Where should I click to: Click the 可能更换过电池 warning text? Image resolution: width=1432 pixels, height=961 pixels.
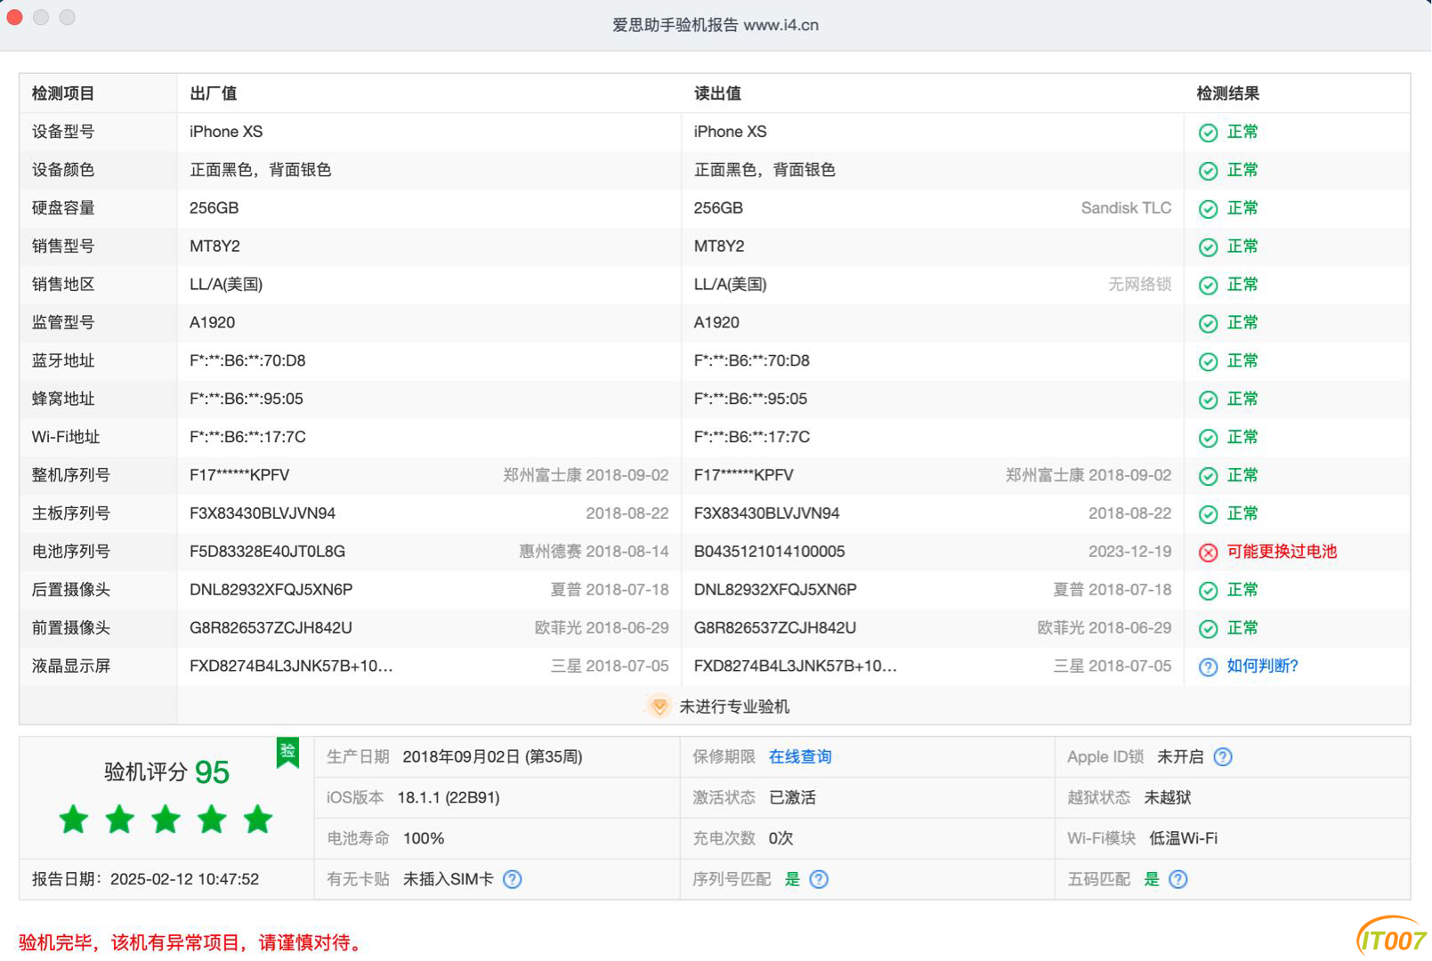coord(1282,552)
